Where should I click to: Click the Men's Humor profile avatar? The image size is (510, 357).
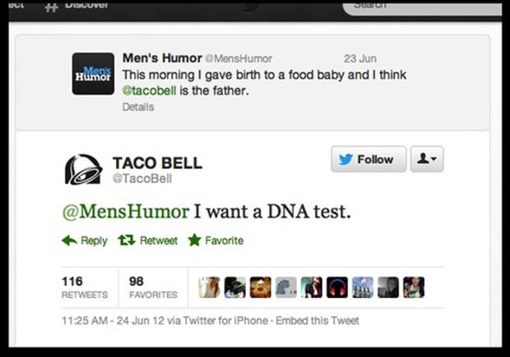93,74
